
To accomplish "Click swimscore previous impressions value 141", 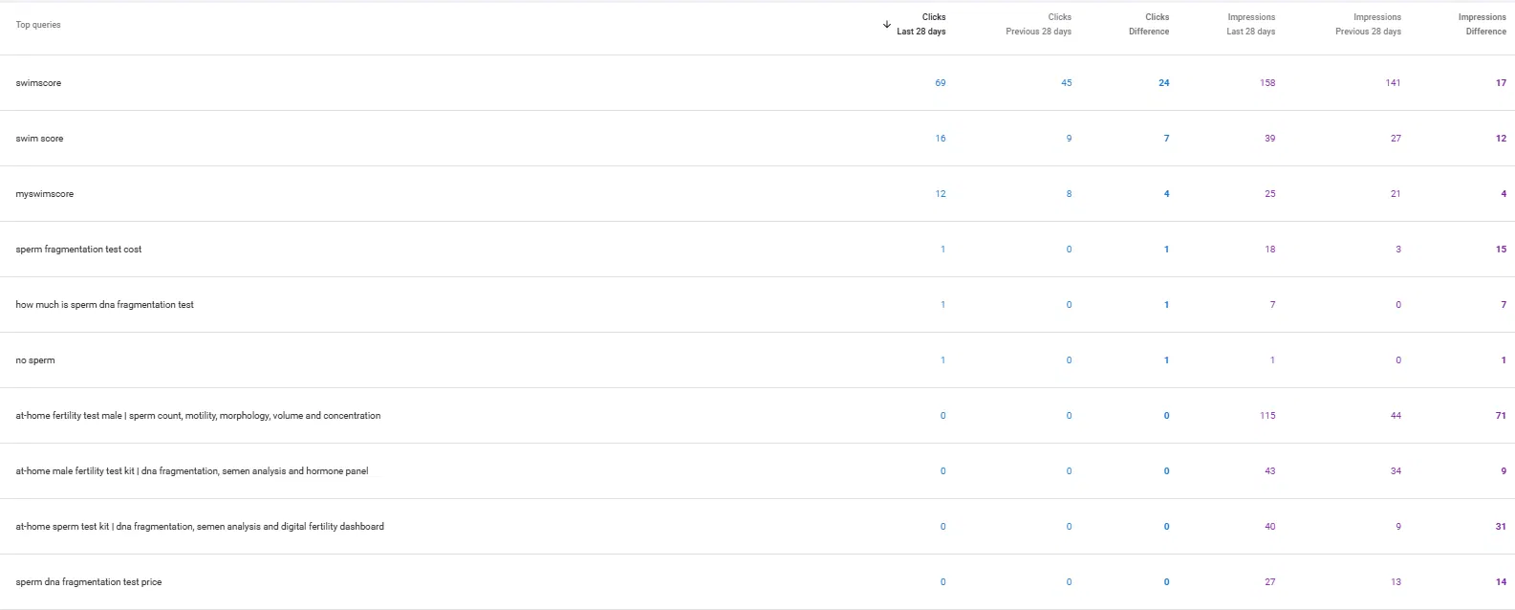I will click(1394, 83).
